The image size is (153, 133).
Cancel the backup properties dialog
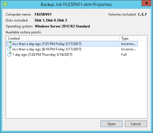[136, 124]
